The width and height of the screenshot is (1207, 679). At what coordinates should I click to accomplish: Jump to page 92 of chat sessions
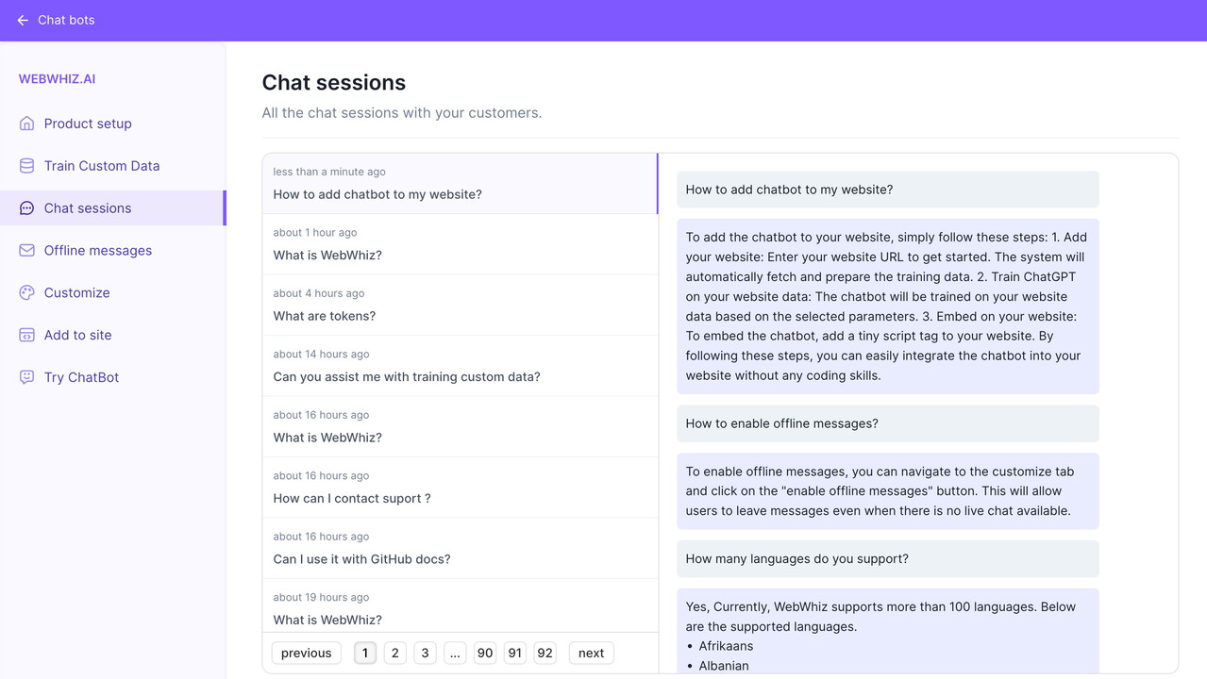pos(545,653)
